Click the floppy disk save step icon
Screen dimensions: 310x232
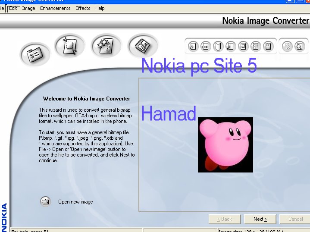143,46
